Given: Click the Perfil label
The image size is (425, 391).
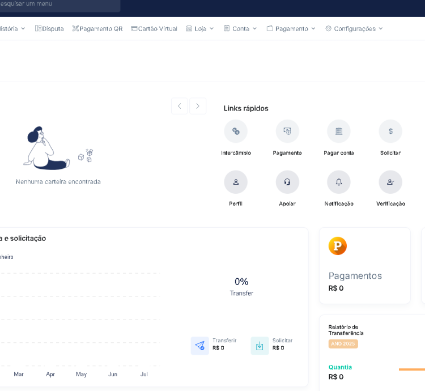Looking at the screenshot, I should pos(236,204).
